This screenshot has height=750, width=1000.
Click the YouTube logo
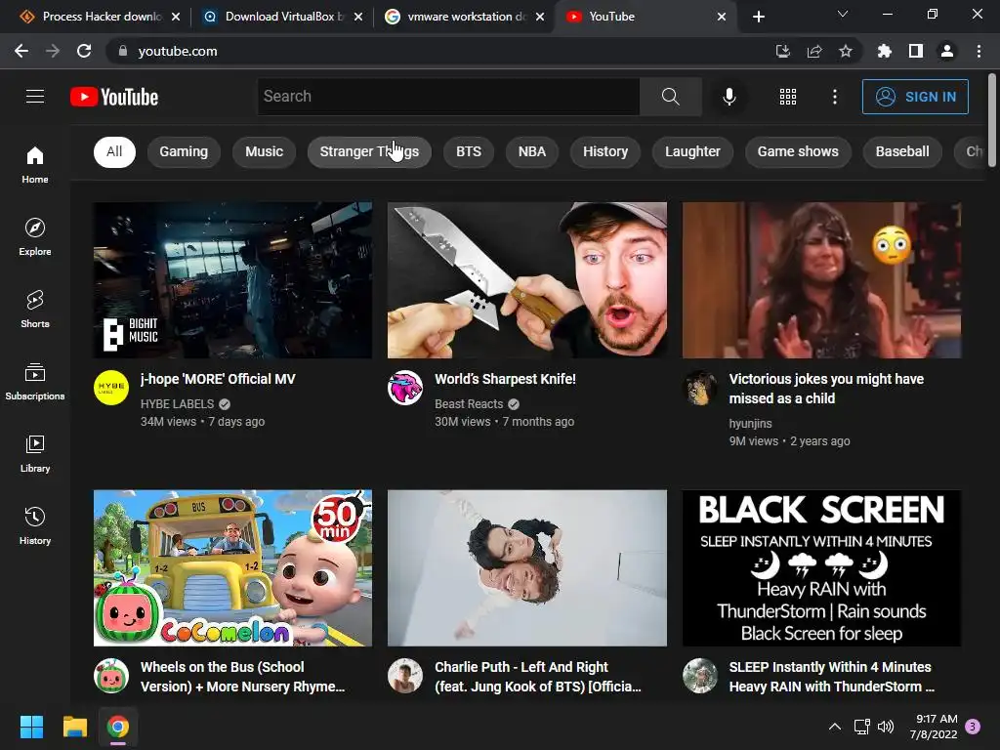[114, 97]
